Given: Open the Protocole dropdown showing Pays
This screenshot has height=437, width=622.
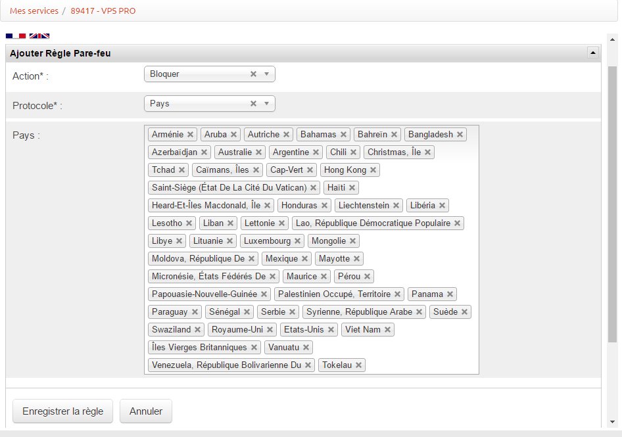Looking at the screenshot, I should click(266, 104).
